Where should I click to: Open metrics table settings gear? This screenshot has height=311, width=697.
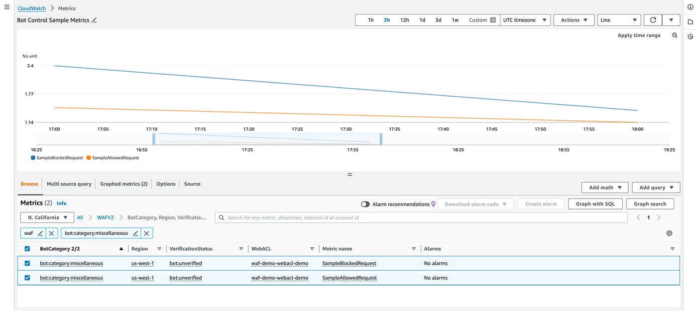click(669, 233)
